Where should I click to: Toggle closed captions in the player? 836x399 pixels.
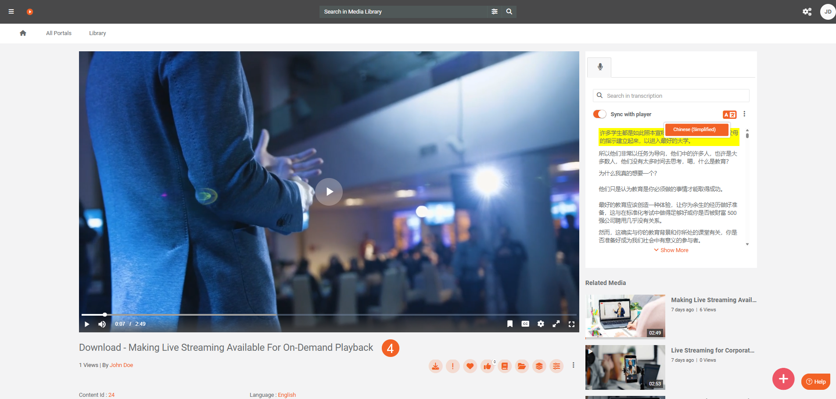[x=525, y=324]
